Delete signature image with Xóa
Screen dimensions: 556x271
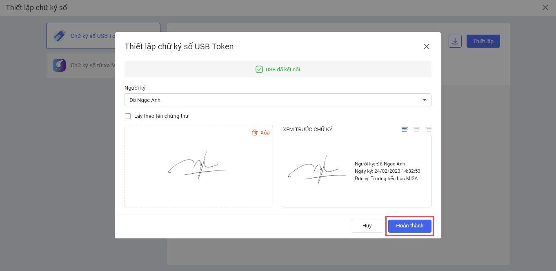pos(261,132)
